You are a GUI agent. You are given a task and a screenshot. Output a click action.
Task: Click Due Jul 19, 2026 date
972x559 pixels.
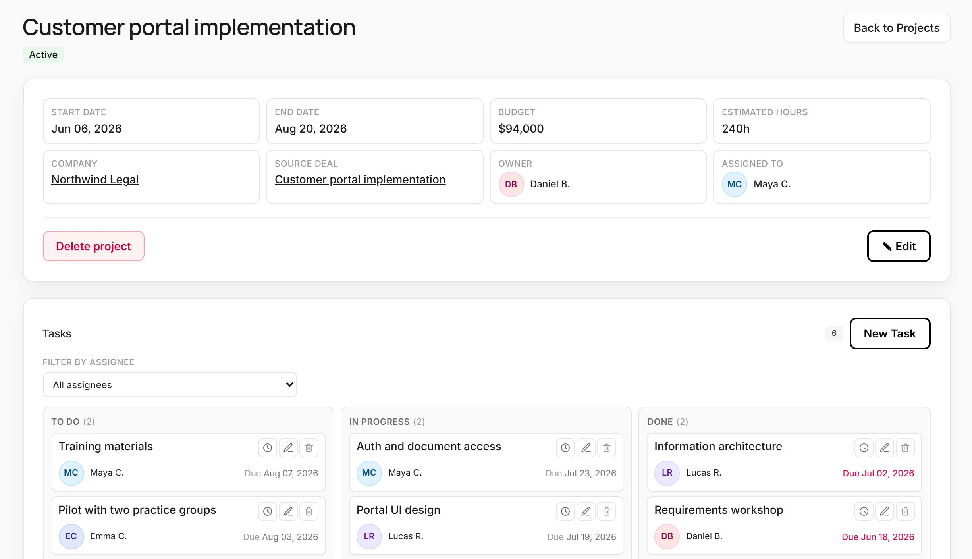coord(582,537)
